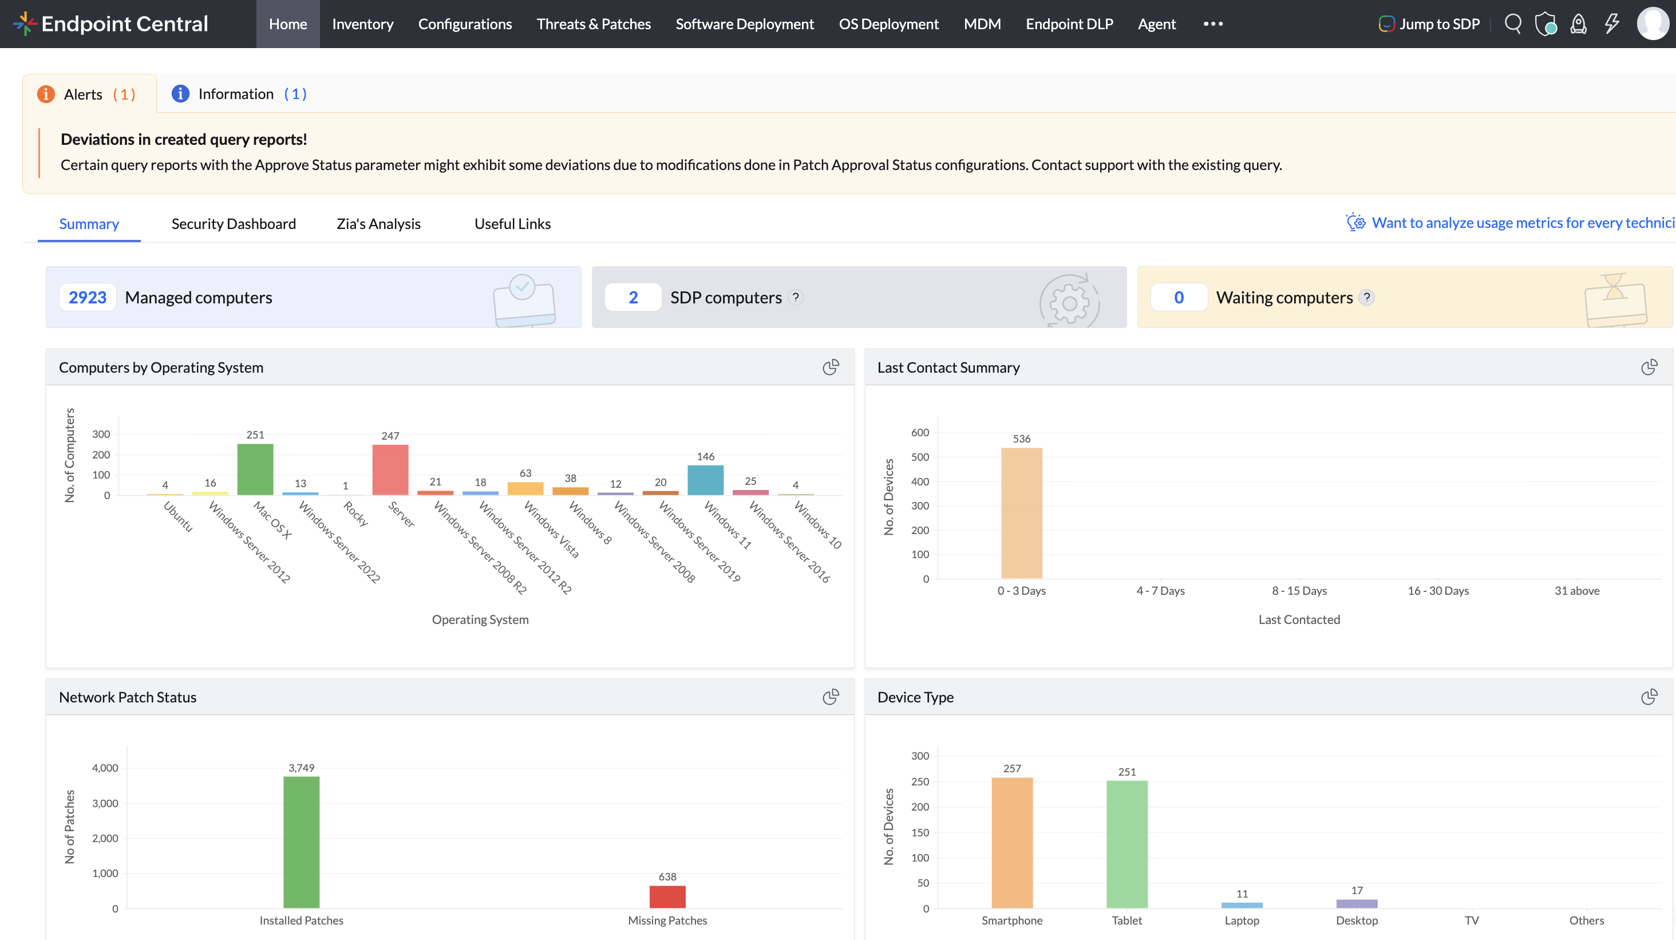Open the shield security status icon

point(1546,24)
